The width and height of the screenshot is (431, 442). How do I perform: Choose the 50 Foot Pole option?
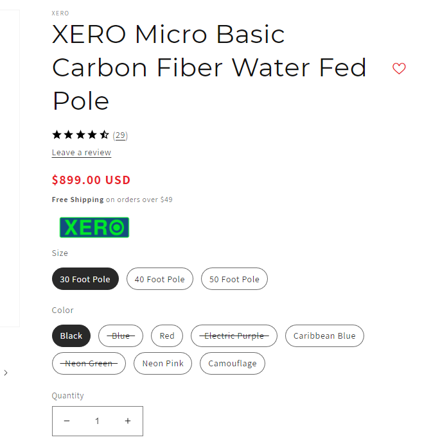[x=234, y=279]
